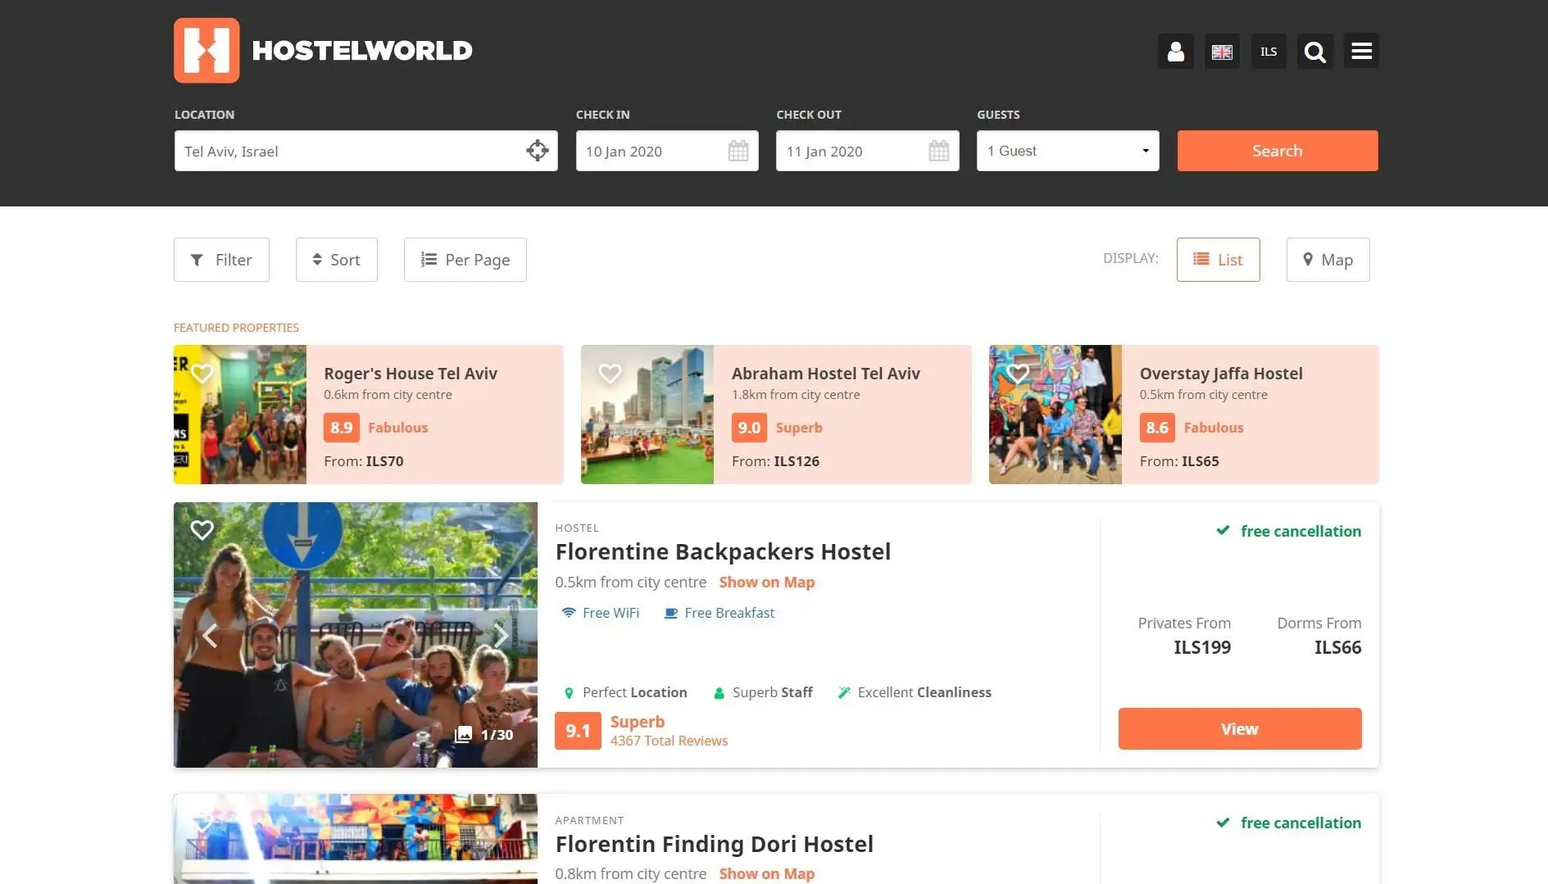
Task: Select the List display view
Action: (1218, 260)
